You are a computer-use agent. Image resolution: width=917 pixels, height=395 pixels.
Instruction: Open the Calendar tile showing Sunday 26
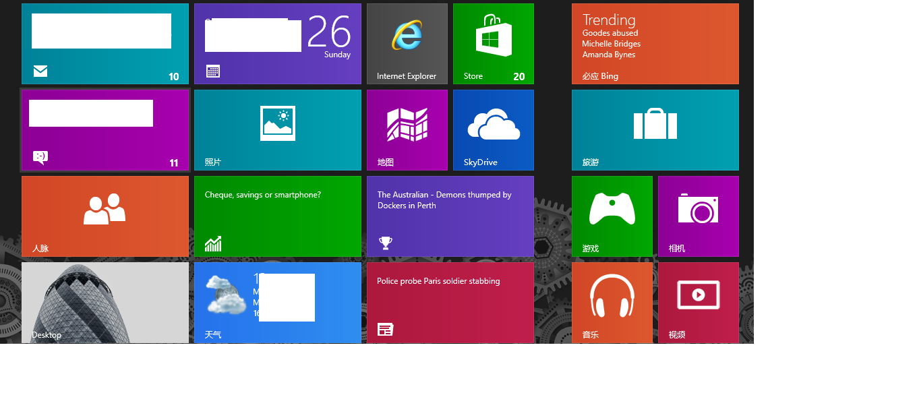(278, 44)
